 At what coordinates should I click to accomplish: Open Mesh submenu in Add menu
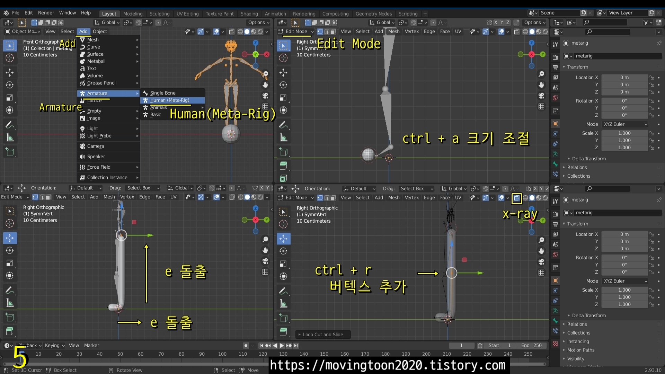click(109, 40)
